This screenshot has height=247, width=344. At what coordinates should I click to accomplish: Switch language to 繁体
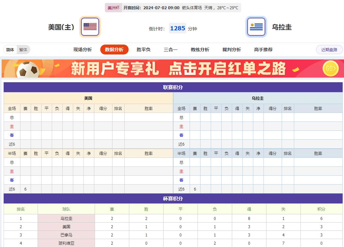click(x=23, y=50)
